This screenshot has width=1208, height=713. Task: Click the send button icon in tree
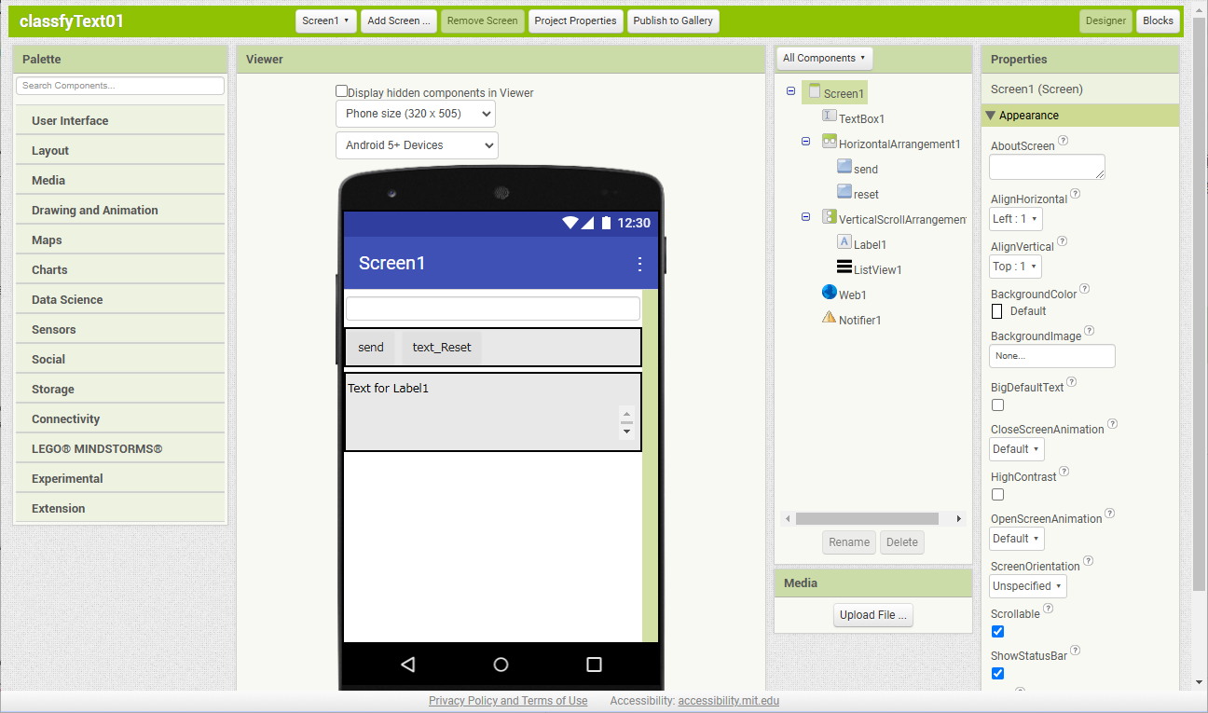pos(844,166)
